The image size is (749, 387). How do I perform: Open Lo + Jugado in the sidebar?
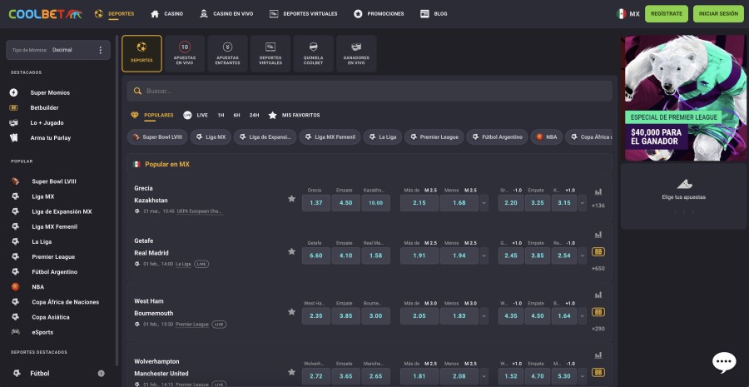click(47, 123)
